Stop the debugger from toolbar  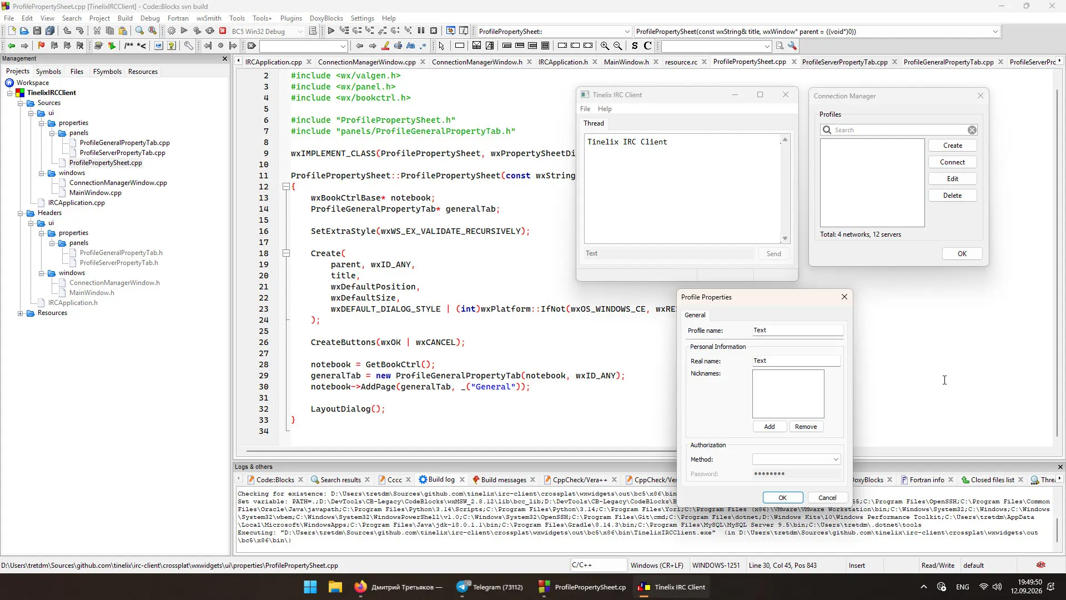[x=434, y=31]
